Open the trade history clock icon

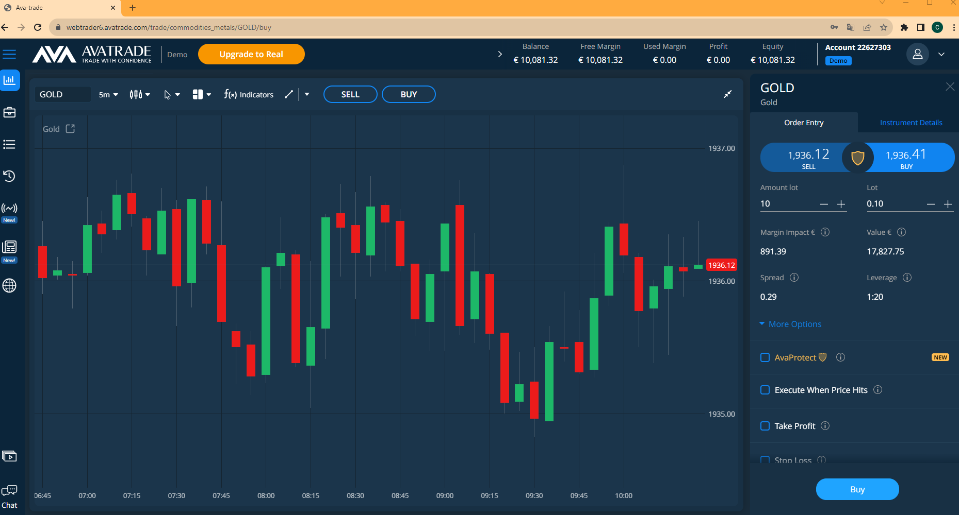(9, 176)
